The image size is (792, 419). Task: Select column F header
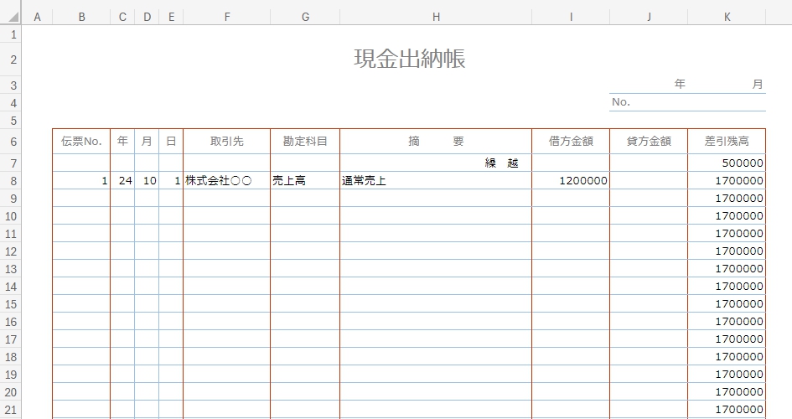click(x=226, y=17)
